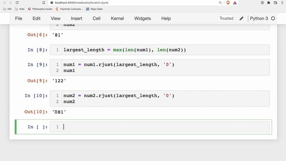This screenshot has width=286, height=161.
Task: Go forward with the browser forward arrow
Action: pyautogui.click(x=11, y=3)
